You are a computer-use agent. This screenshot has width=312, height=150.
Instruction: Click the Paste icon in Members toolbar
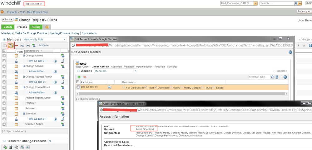pos(11,46)
